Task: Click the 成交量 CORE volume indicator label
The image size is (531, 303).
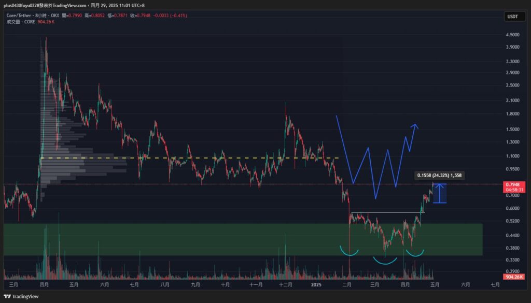Action: pyautogui.click(x=17, y=22)
